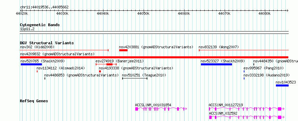Click the Cytogenetic Bands track title

pyautogui.click(x=40, y=25)
